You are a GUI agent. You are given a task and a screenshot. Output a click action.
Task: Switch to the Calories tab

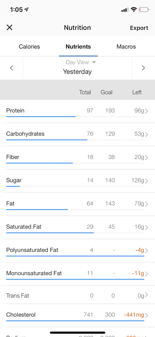point(29,47)
